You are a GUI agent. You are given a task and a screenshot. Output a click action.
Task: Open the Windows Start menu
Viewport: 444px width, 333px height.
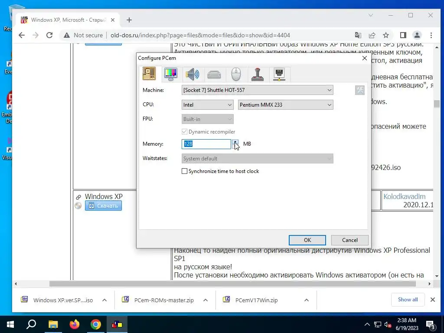pyautogui.click(x=10, y=324)
